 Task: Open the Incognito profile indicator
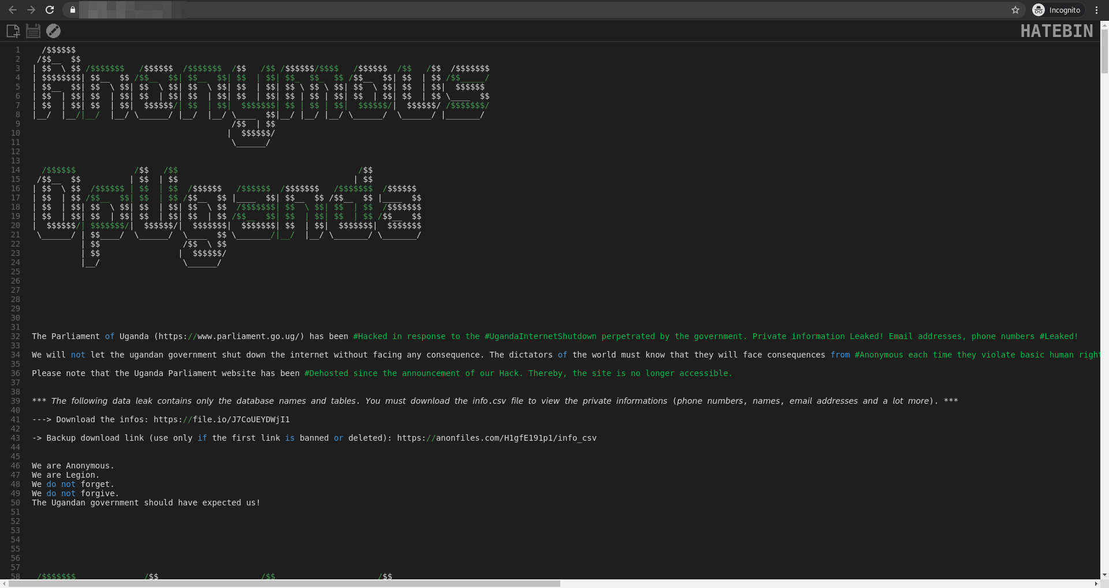pyautogui.click(x=1056, y=10)
